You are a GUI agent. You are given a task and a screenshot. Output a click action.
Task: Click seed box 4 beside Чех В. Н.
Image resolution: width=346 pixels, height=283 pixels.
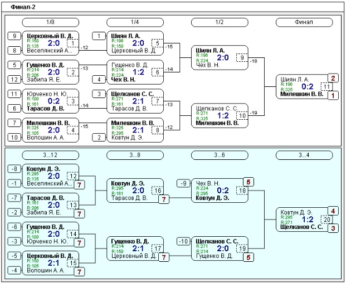(x=99, y=80)
